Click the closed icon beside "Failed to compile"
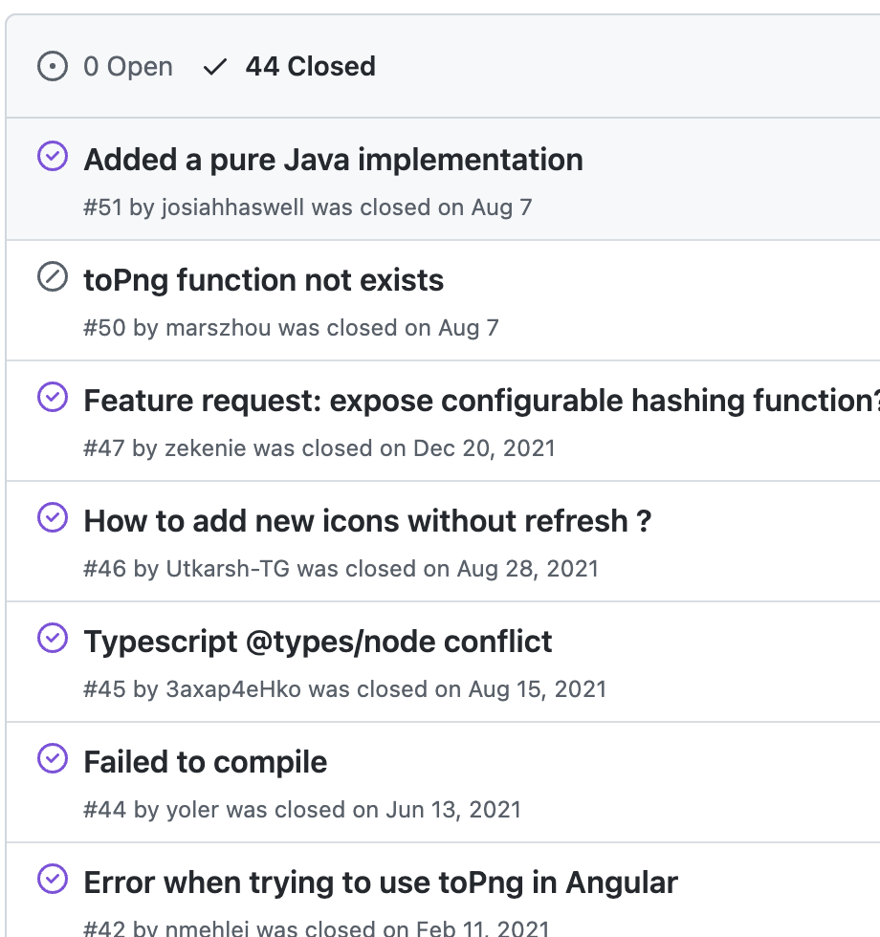Screen dimensions: 880x937 tap(52, 758)
